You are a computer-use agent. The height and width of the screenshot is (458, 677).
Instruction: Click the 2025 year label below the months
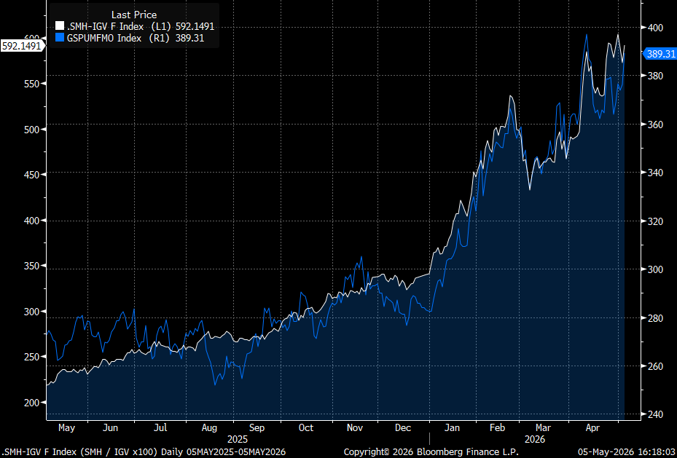[238, 440]
